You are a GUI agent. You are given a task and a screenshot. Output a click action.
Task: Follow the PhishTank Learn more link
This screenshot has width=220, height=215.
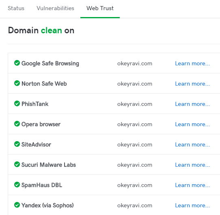192,104
